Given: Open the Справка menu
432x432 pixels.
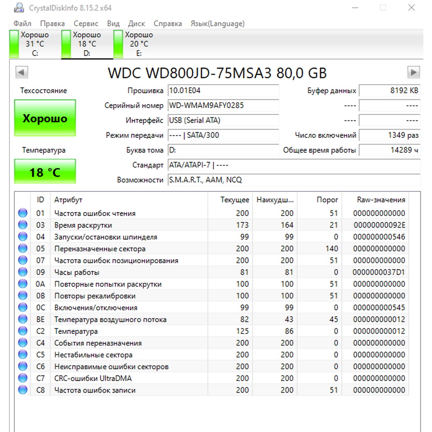Looking at the screenshot, I should (168, 24).
